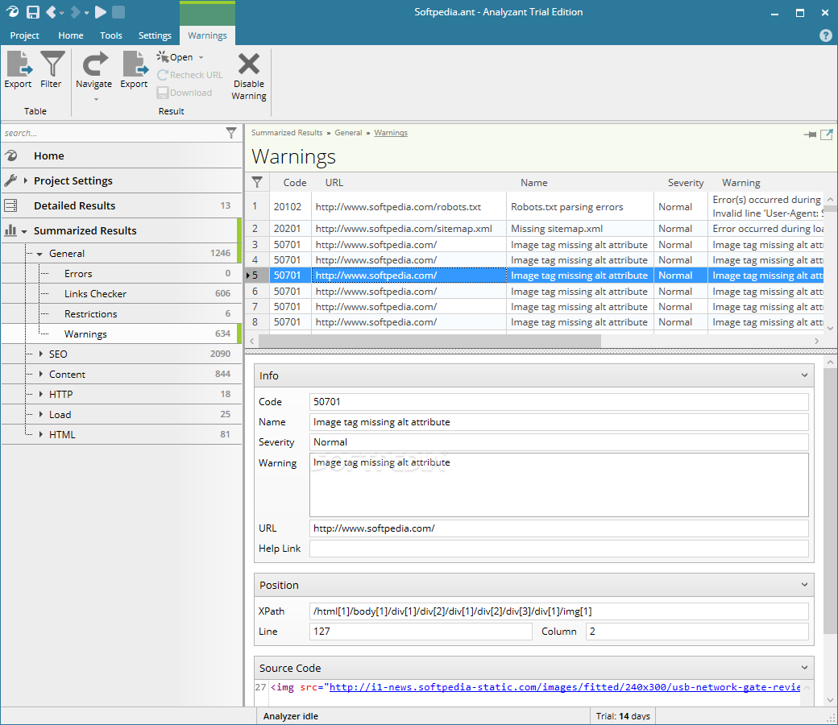
Task: Sort by the Code column header
Action: click(294, 183)
